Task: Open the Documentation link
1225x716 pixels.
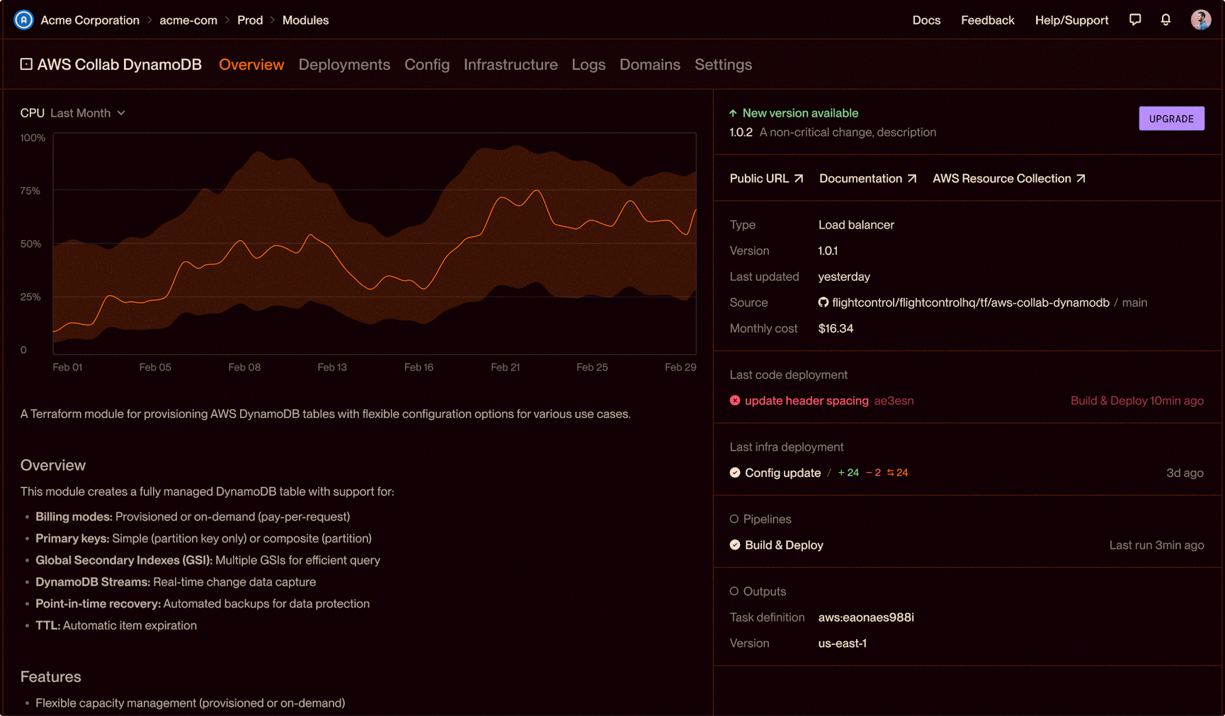Action: pyautogui.click(x=868, y=178)
